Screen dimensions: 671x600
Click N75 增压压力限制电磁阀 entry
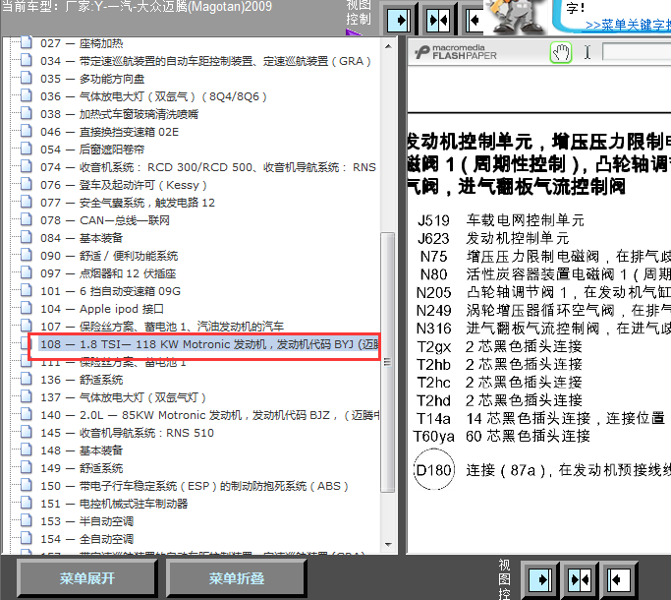point(545,257)
